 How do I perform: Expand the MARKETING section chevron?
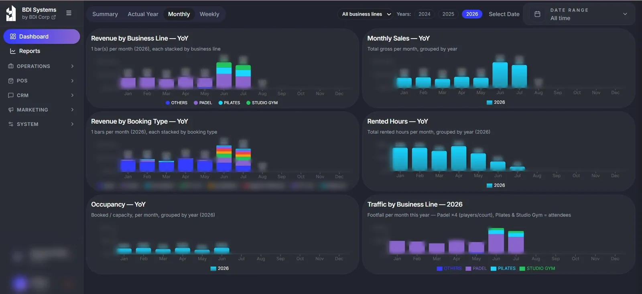click(x=72, y=110)
